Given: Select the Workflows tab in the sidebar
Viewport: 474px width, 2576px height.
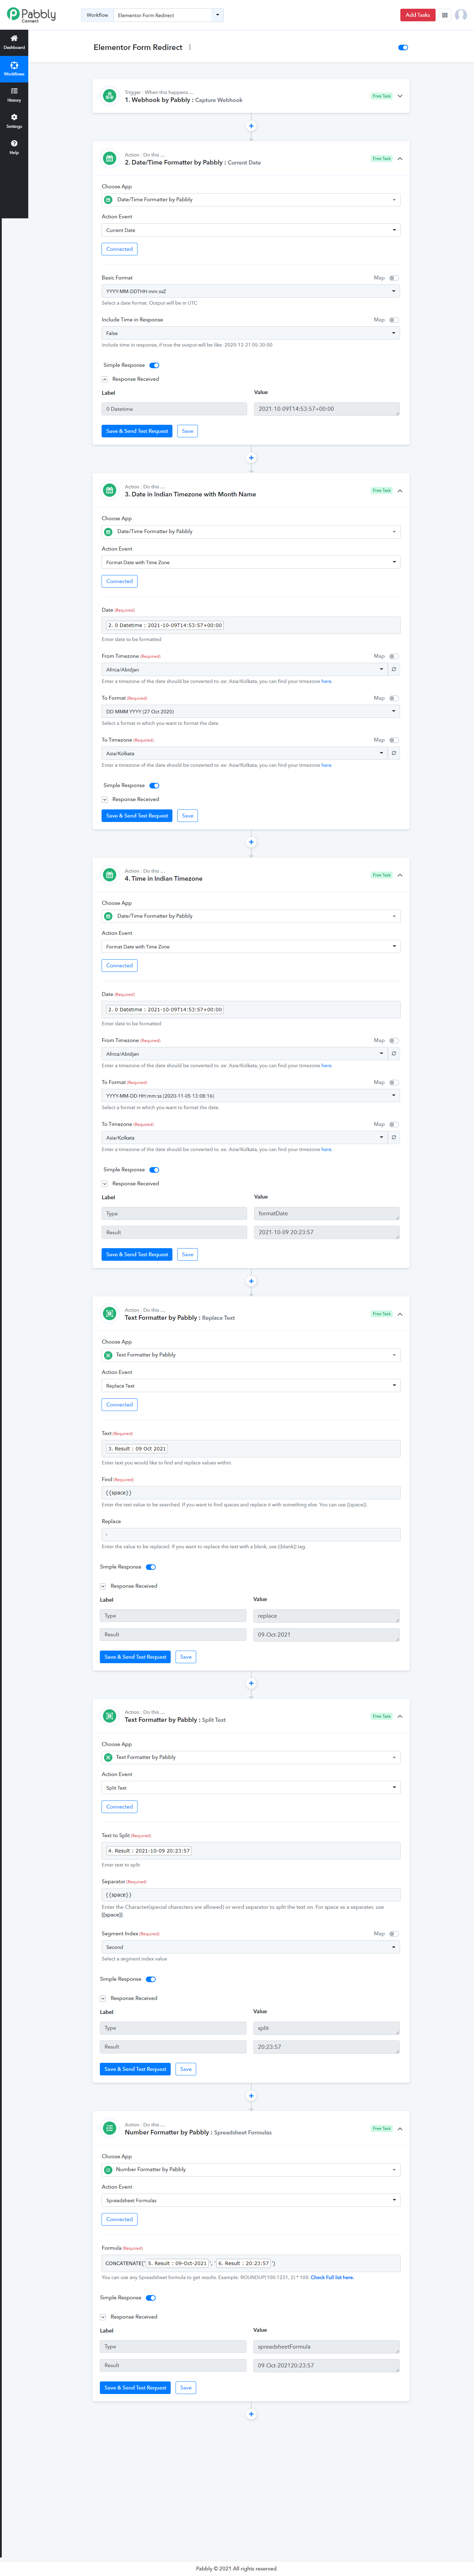Looking at the screenshot, I should click(14, 68).
